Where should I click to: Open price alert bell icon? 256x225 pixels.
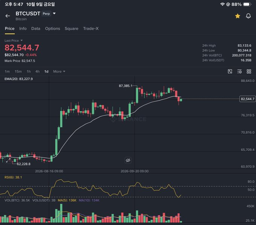coord(248,16)
